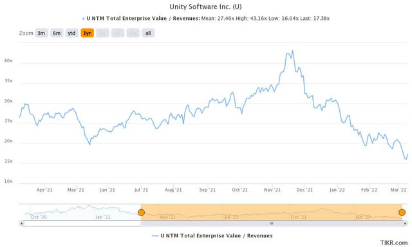This screenshot has width=412, height=247.
Task: Click the navigator scrollbar thumb grip
Action: point(272,223)
